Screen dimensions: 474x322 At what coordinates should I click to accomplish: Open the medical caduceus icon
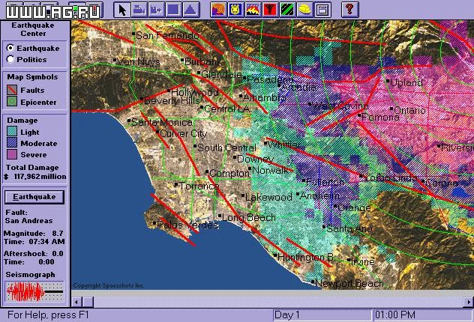pos(270,10)
